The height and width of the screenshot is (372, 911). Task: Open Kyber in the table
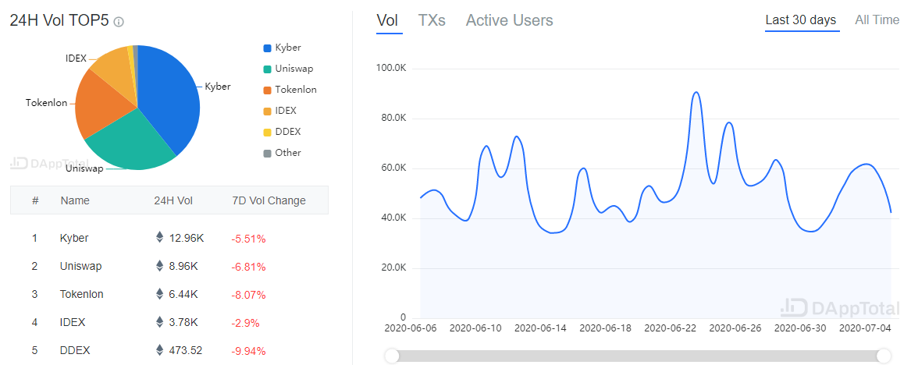coord(74,238)
